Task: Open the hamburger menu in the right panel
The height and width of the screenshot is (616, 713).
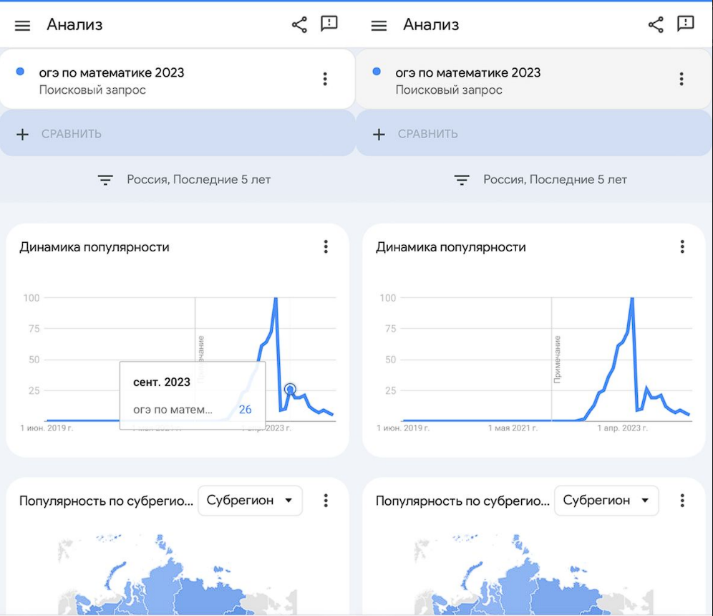Action: (x=379, y=26)
